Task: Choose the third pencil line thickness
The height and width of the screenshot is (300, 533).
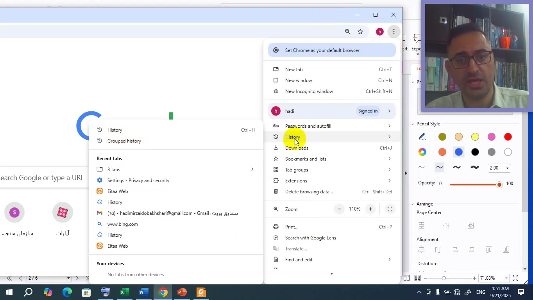Action: [x=456, y=168]
